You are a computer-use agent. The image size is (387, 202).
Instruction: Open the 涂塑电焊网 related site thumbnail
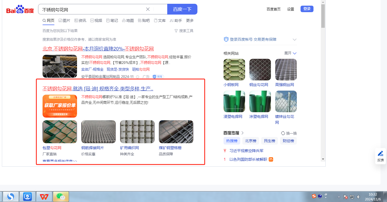(x=260, y=101)
